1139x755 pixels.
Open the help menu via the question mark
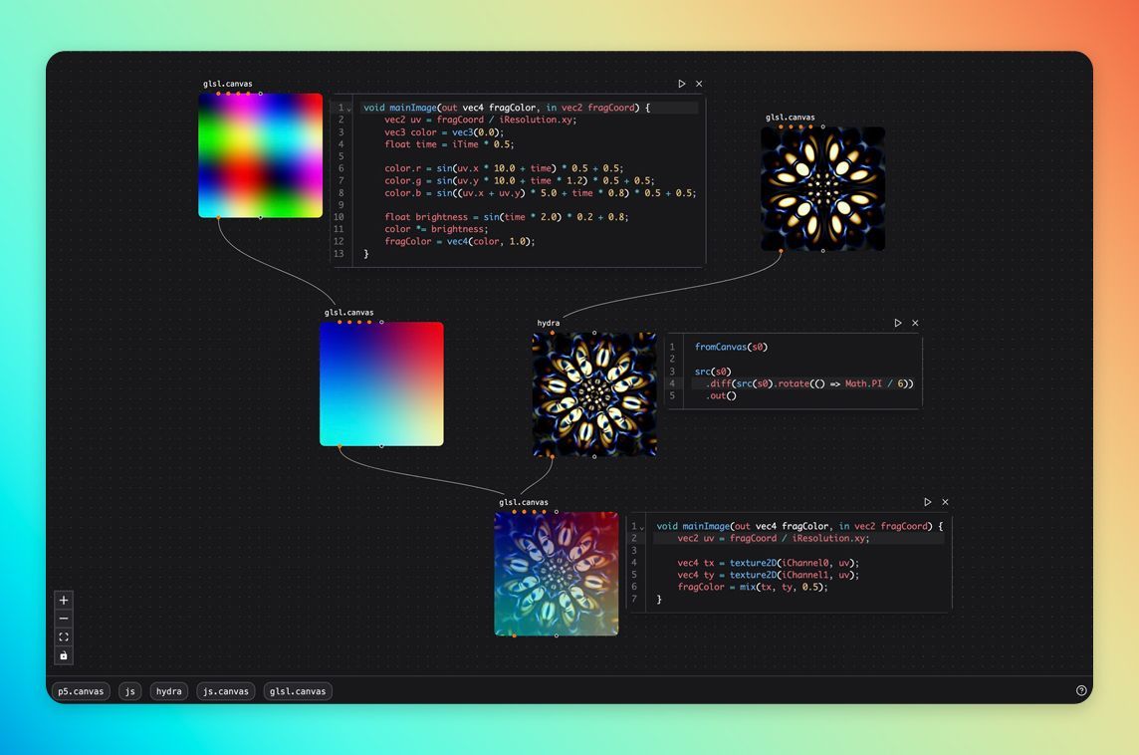click(x=1080, y=690)
